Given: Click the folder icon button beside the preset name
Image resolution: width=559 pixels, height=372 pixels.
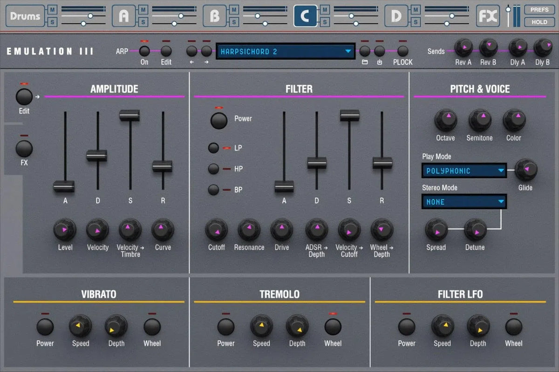Looking at the screenshot, I should 365,51.
